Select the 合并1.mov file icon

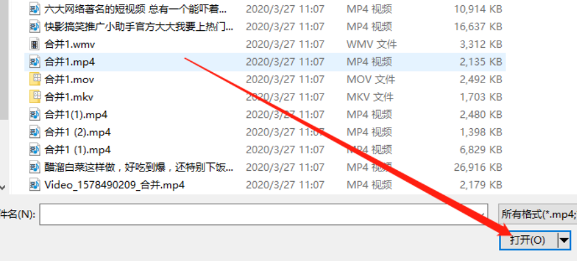35,79
